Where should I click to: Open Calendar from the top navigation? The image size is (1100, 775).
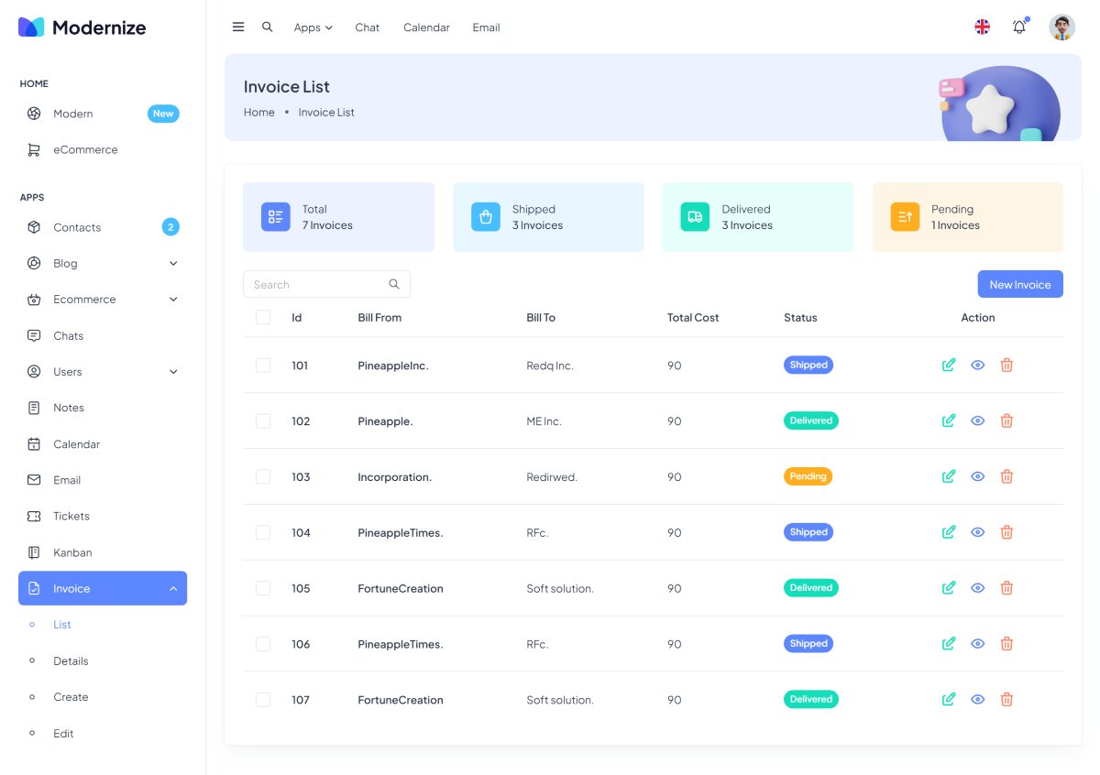click(426, 27)
